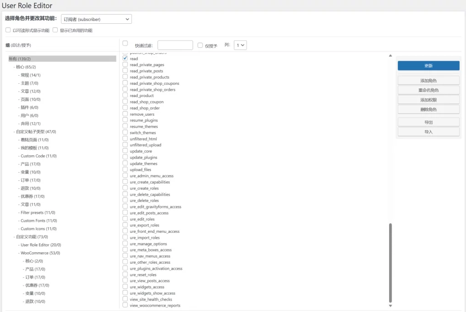Click the 快速过滤 text input field
The width and height of the screenshot is (466, 312).
pyautogui.click(x=175, y=45)
